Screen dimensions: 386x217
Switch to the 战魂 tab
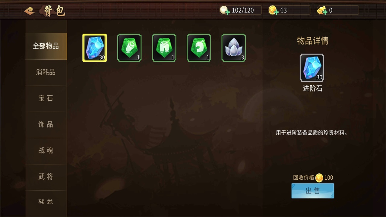click(x=46, y=151)
